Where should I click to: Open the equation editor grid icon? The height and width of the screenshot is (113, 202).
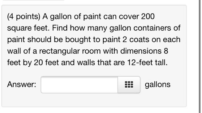click(x=129, y=85)
